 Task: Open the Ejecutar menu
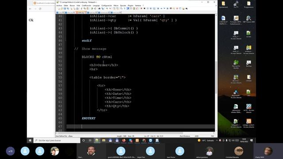click(x=123, y=6)
